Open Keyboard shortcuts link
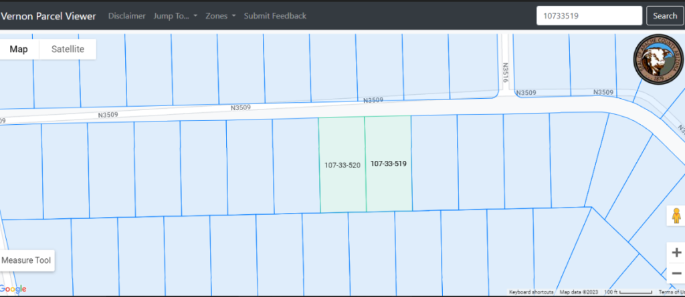Viewport: 685px width, 297px height. [x=530, y=292]
